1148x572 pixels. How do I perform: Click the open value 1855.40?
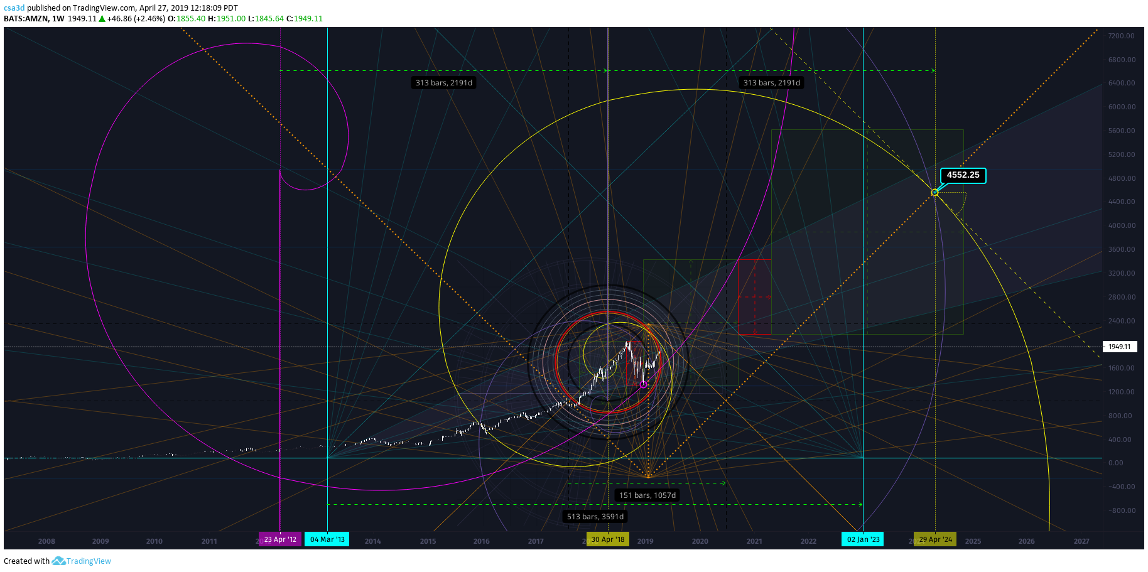coord(191,19)
